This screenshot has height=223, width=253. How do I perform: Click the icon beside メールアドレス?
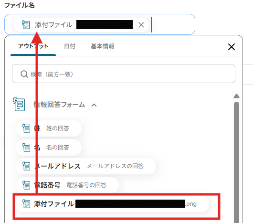point(26,166)
